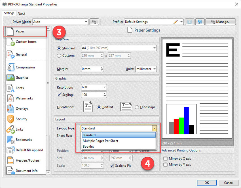Select the Custom page size radio

[x=59, y=56]
